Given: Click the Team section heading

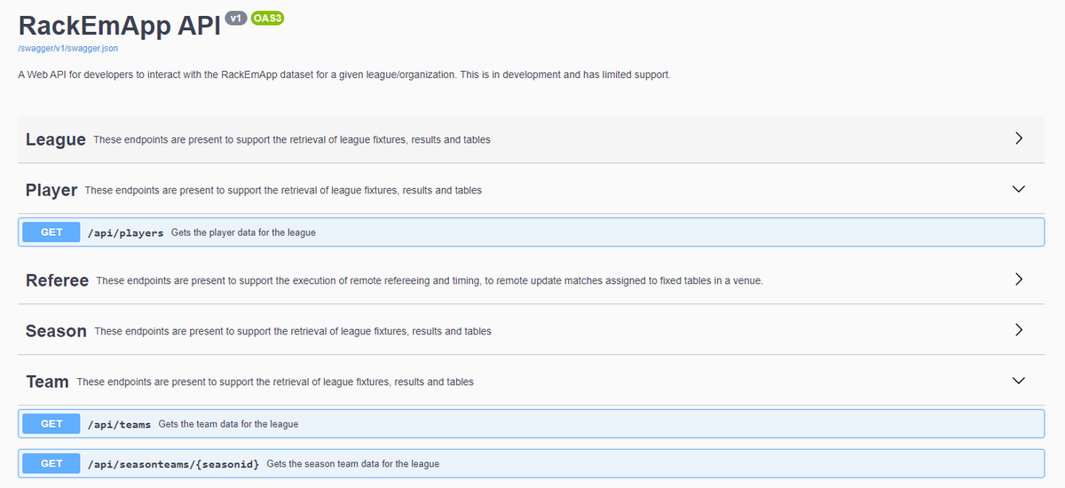Looking at the screenshot, I should pyautogui.click(x=47, y=382).
